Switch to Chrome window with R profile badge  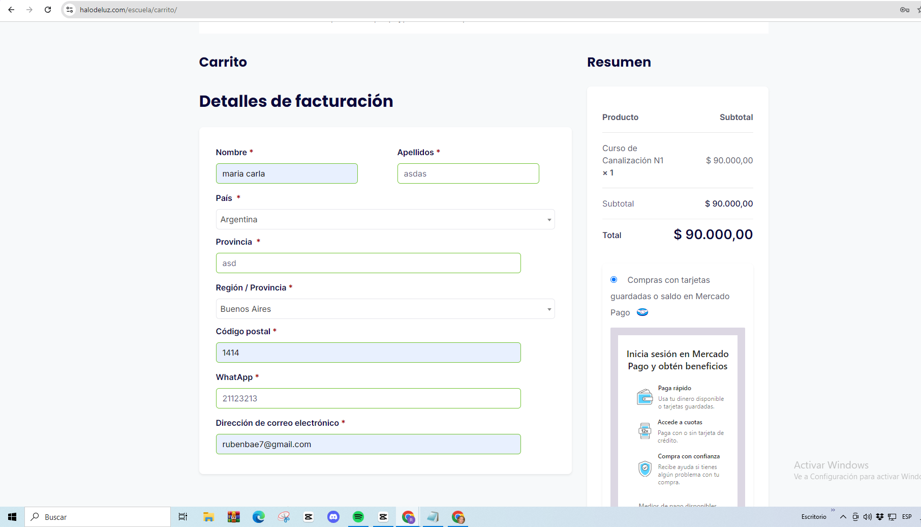(x=408, y=517)
